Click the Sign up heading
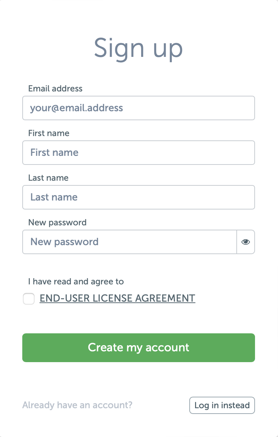 [x=139, y=48]
